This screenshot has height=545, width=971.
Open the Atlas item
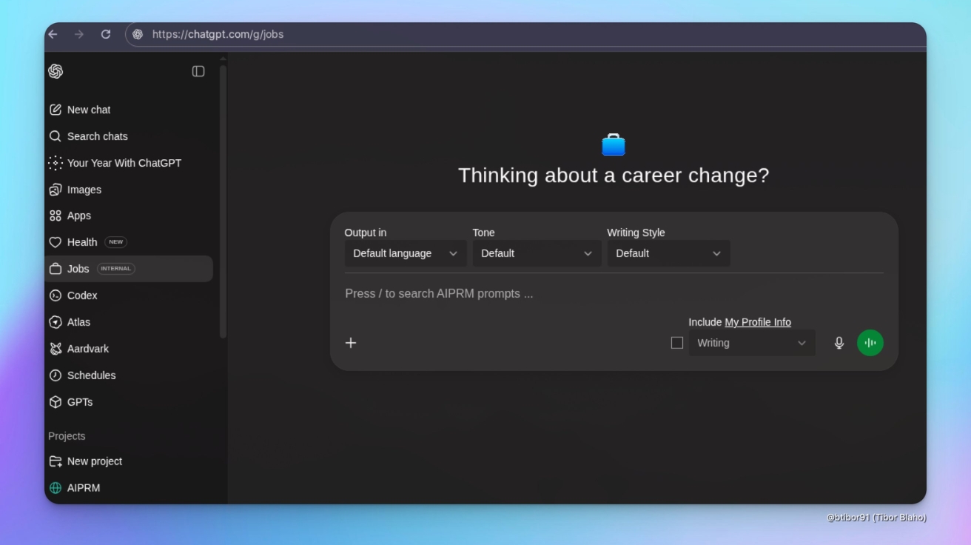point(80,322)
